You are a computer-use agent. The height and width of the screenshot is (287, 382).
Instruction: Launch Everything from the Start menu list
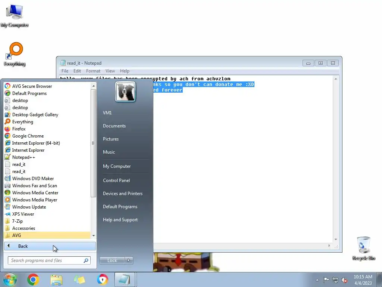[47, 121]
